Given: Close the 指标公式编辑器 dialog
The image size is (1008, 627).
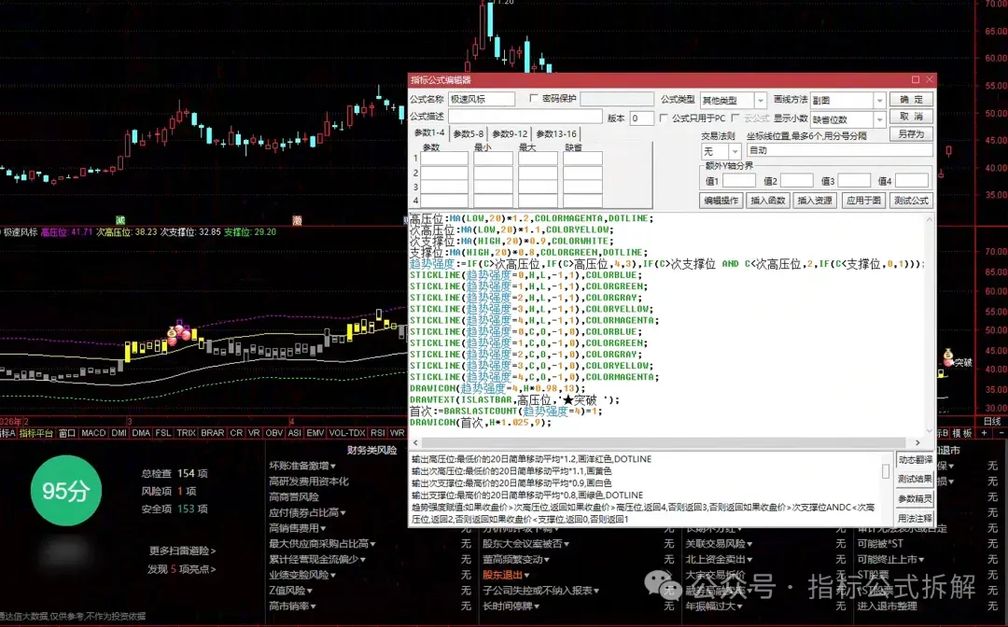Looking at the screenshot, I should 930,79.
